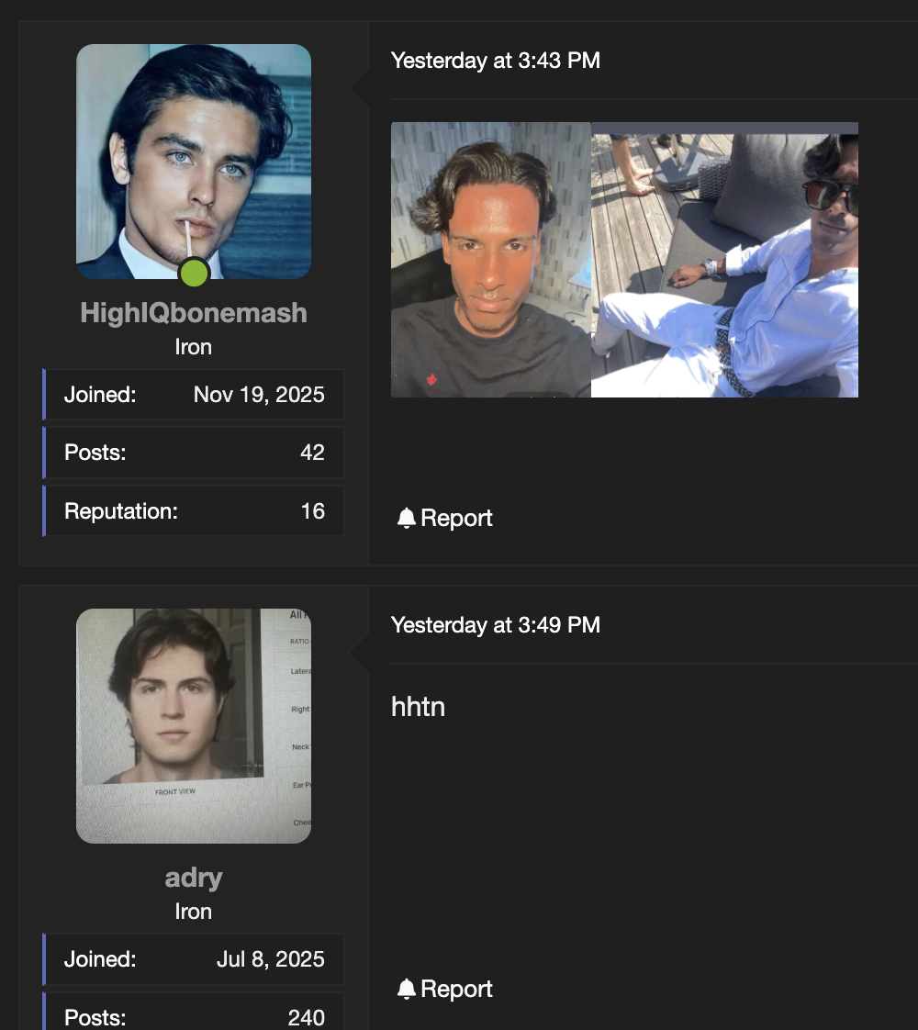Viewport: 918px width, 1030px height.
Task: Click the Report bell icon on HighIQbonemash's post
Action: coord(405,517)
